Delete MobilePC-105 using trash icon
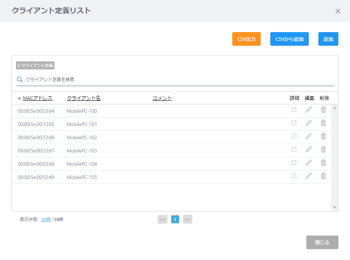The width and height of the screenshot is (350, 260). [323, 176]
